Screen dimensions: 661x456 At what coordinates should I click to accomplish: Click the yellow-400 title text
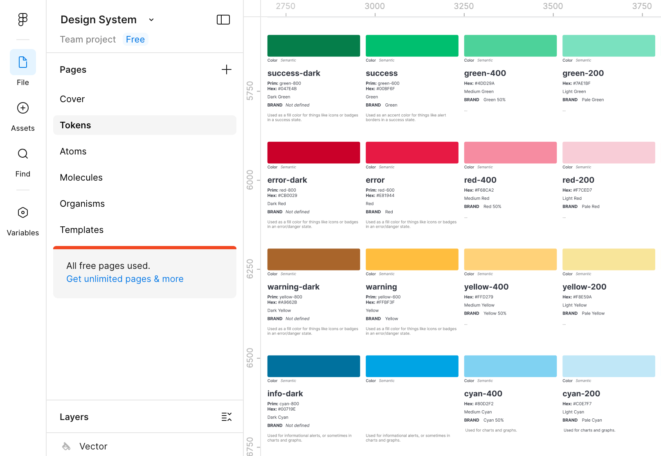(486, 287)
